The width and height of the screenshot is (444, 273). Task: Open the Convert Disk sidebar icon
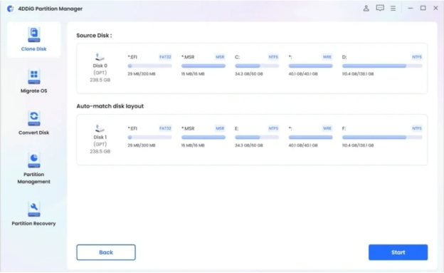(x=33, y=118)
